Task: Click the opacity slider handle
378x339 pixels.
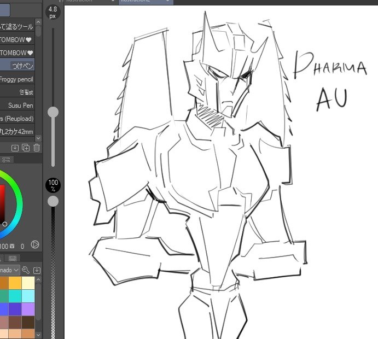Action: (x=53, y=201)
